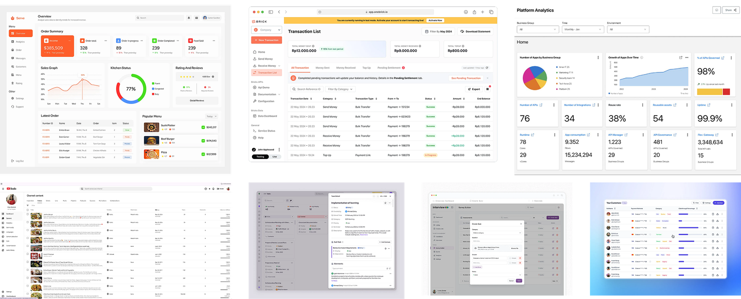
Task: Expand the Documentation sidebar item
Action: [x=279, y=94]
